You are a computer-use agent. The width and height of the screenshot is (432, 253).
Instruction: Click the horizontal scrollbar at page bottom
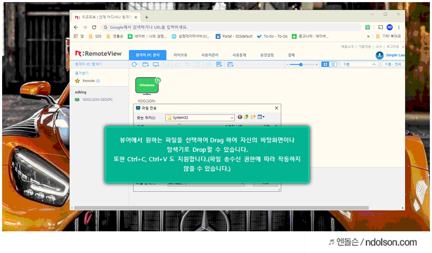221,208
